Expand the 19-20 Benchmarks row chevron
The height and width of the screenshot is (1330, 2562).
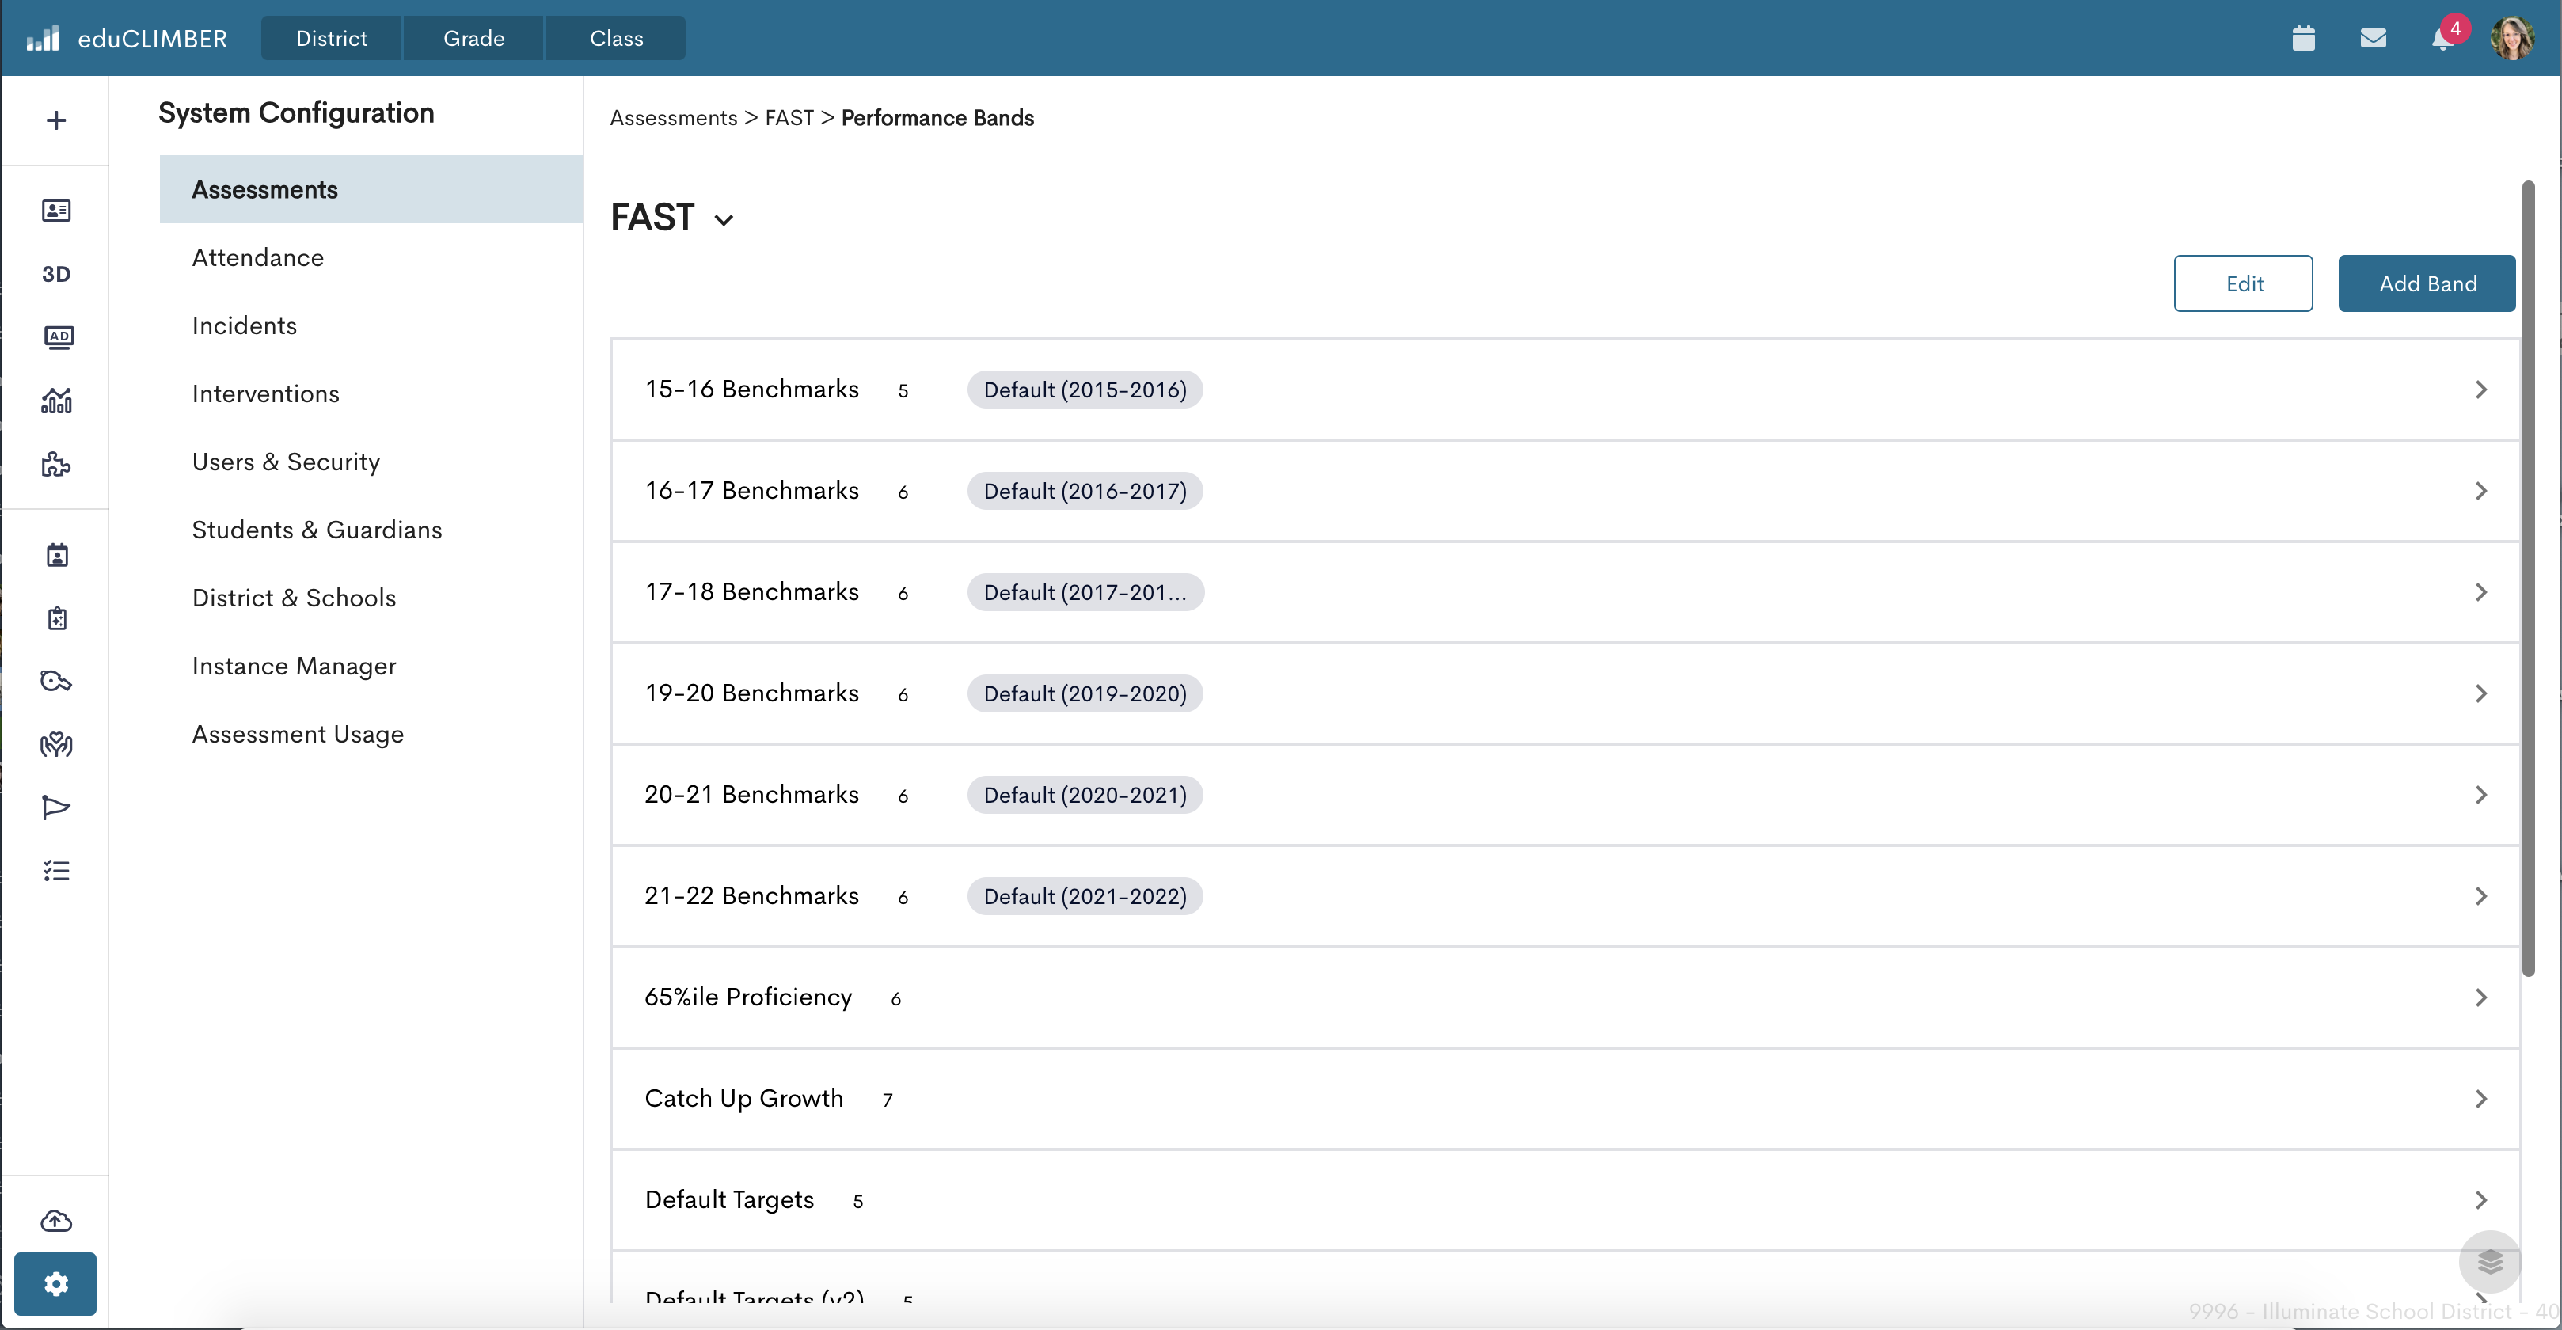coord(2480,693)
